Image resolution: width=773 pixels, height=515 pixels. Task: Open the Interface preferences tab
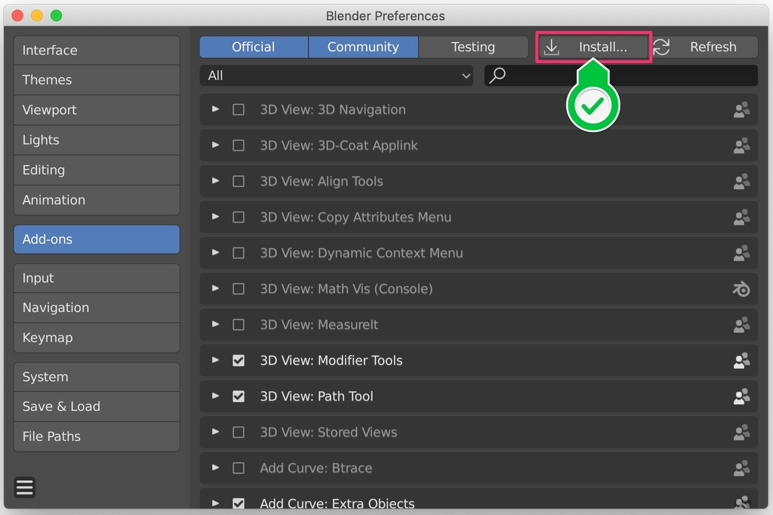[x=97, y=50]
